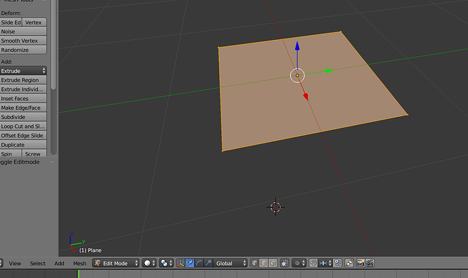Screen dimensions: 468x278
Task: Open the pivot point dropdown
Action: 166,263
